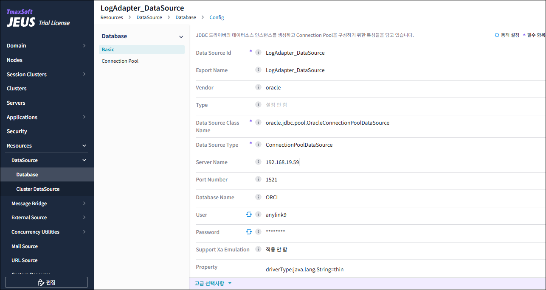Click the info icon next to Port Number
This screenshot has width=546, height=290.
click(x=258, y=179)
